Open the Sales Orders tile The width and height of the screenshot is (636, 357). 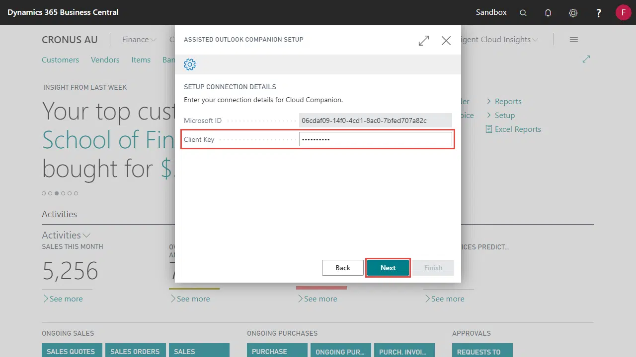136,350
